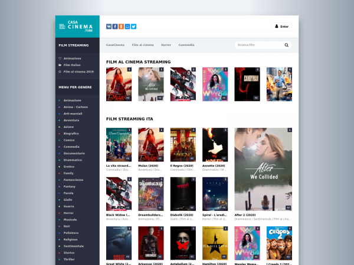354x265 pixels.
Task: Open CasaCinema home nav item
Action: click(x=115, y=45)
